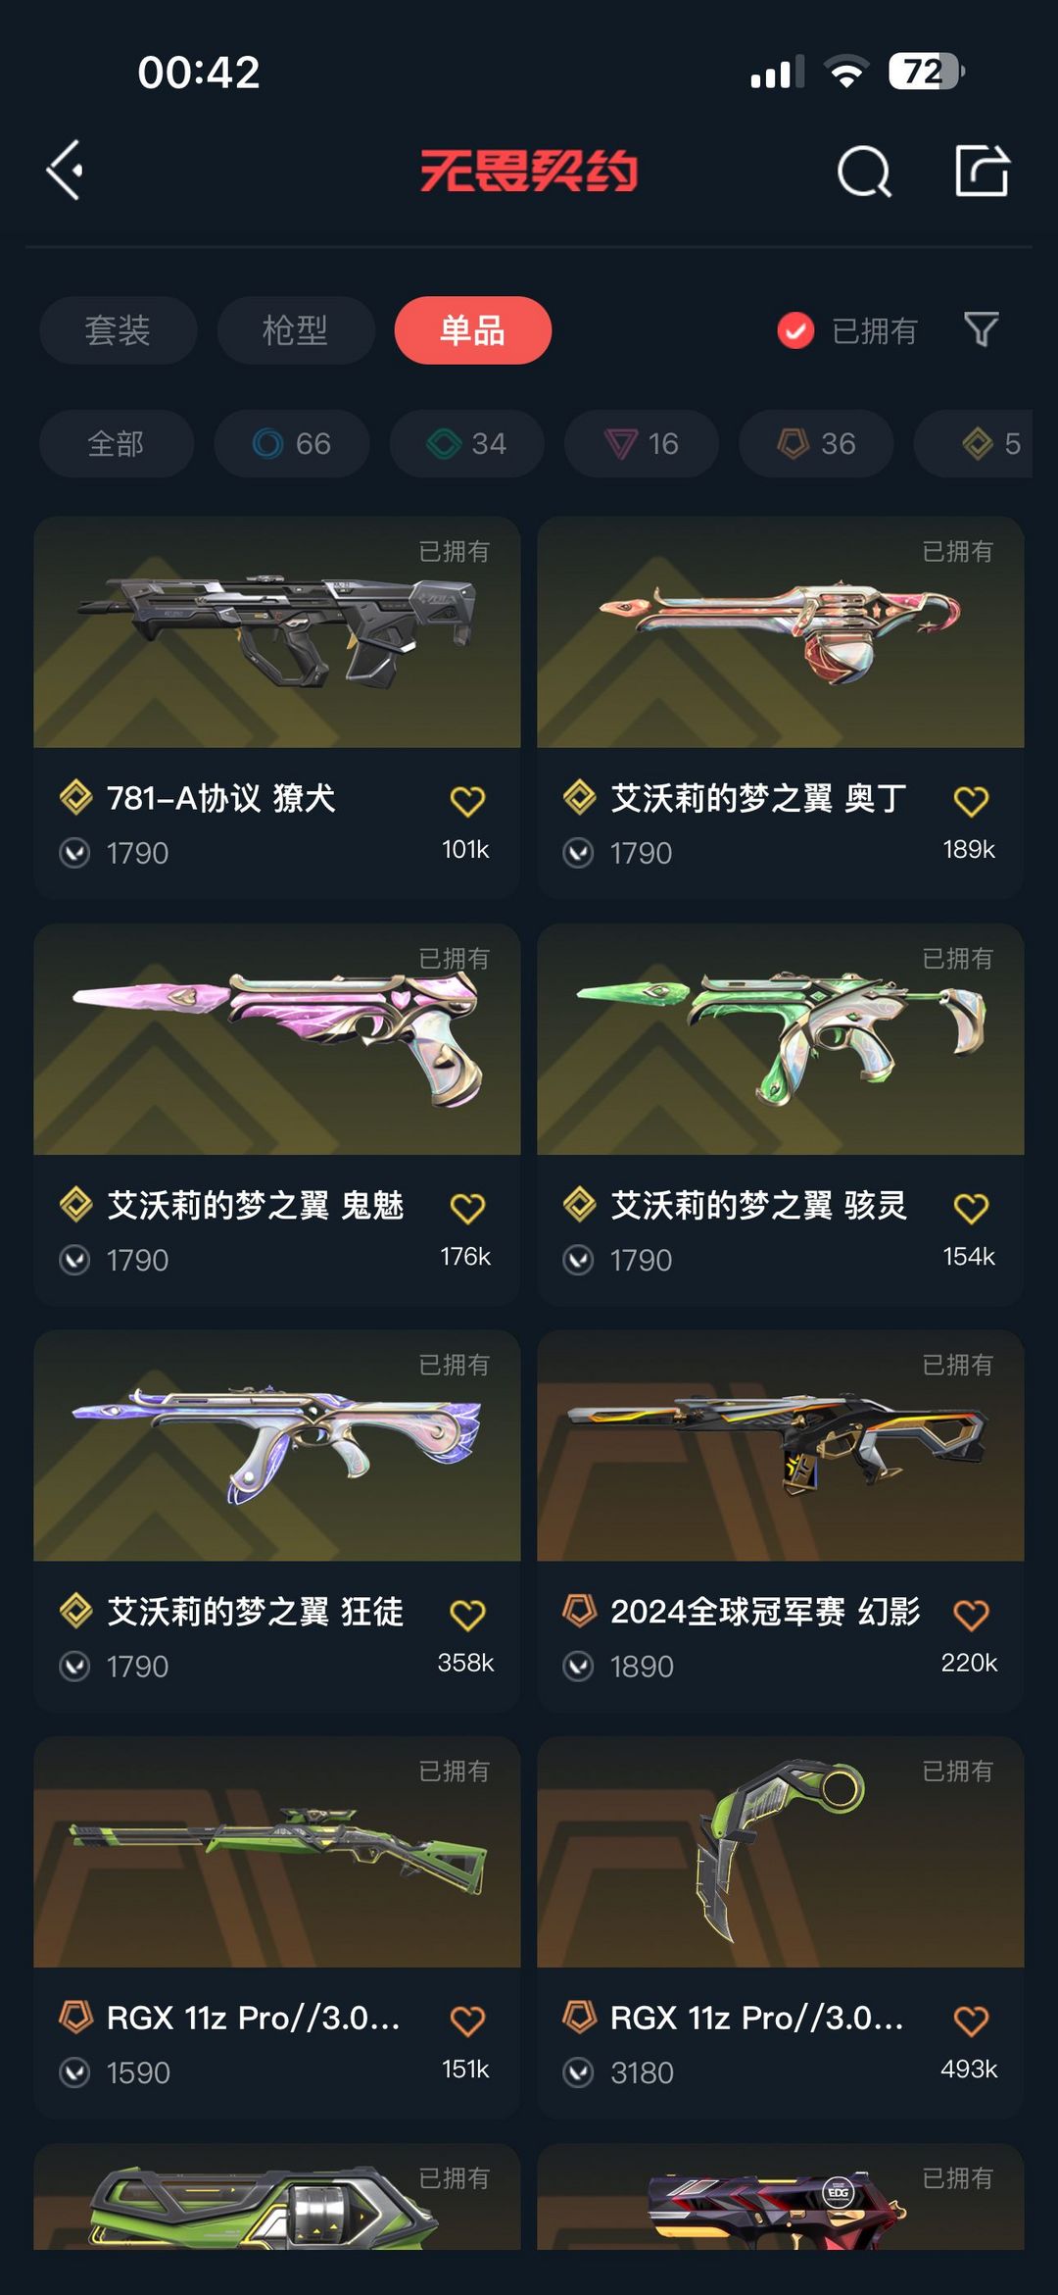Filter by purple tier with 16 items
Screen dimensions: 1058x2295
(642, 444)
